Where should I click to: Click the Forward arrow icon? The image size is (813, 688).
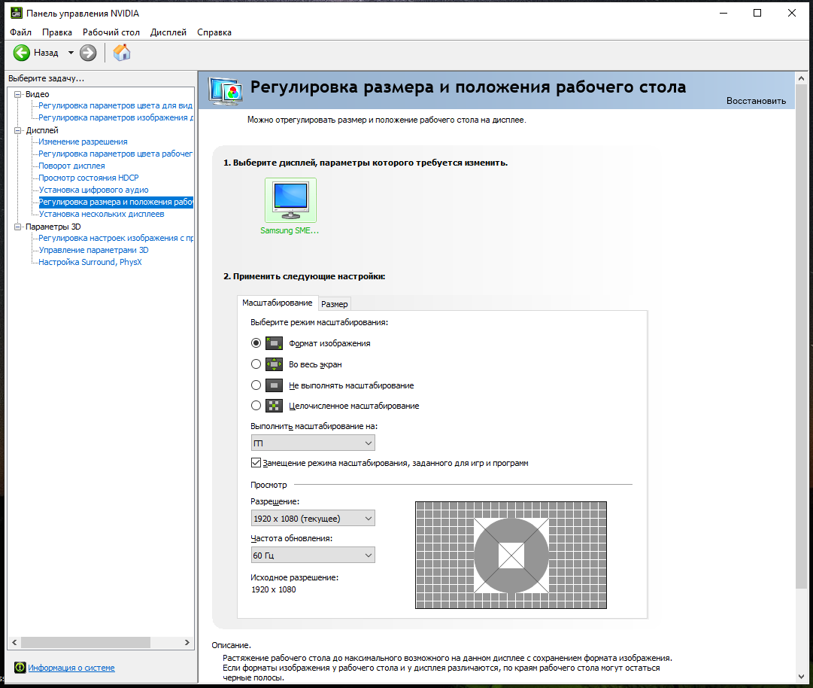pyautogui.click(x=88, y=53)
